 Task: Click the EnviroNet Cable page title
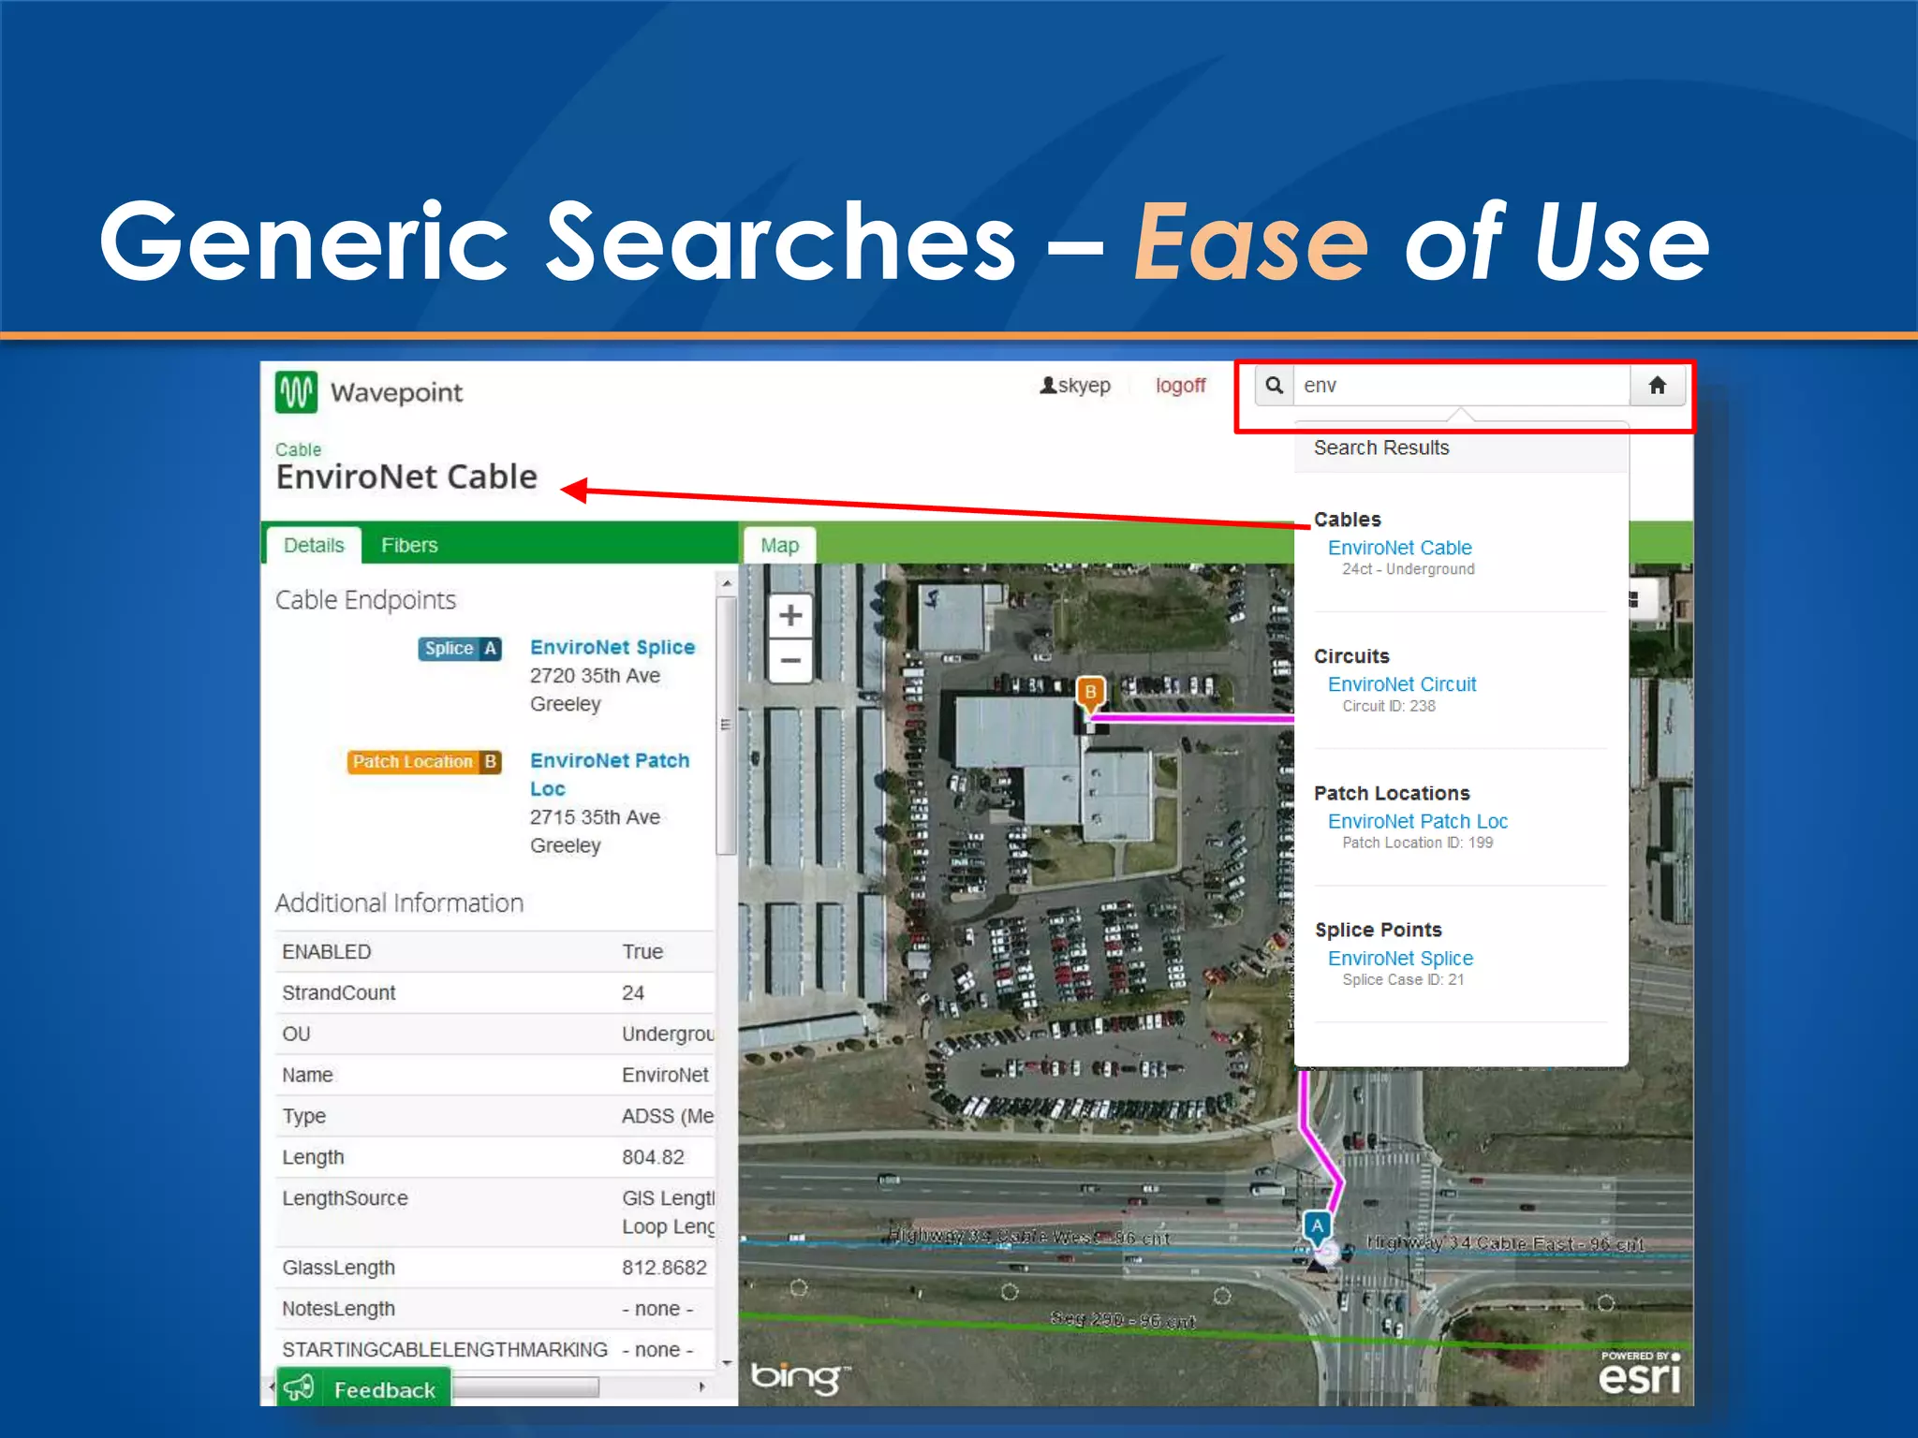point(406,477)
